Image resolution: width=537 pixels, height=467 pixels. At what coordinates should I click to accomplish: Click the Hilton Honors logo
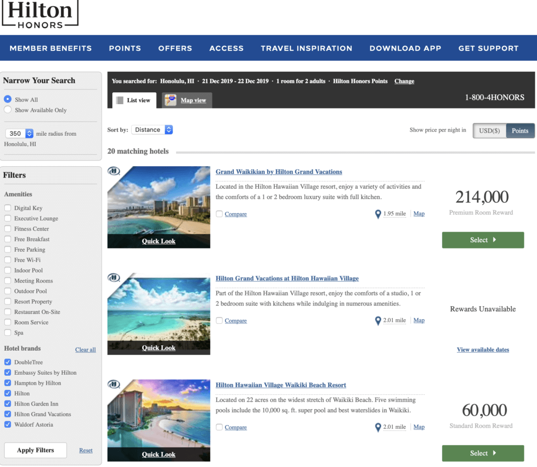tap(40, 14)
